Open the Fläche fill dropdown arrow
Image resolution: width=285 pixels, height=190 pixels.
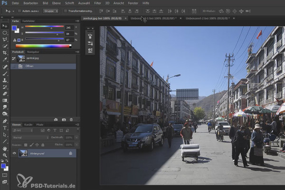coord(76,145)
